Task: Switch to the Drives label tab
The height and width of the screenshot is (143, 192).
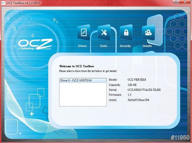Action: [x=83, y=46]
